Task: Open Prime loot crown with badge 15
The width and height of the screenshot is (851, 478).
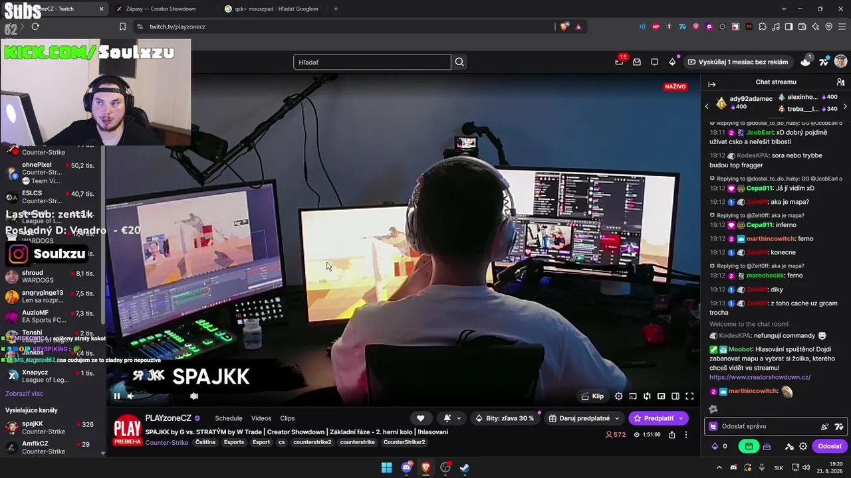Action: [x=620, y=62]
